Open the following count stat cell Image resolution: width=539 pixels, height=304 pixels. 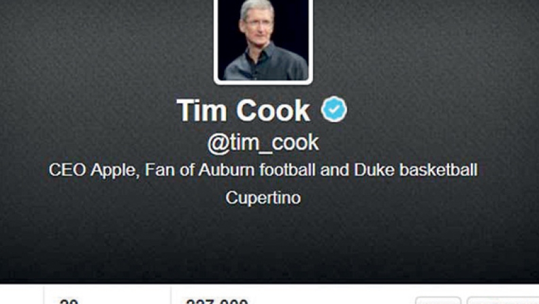108,295
